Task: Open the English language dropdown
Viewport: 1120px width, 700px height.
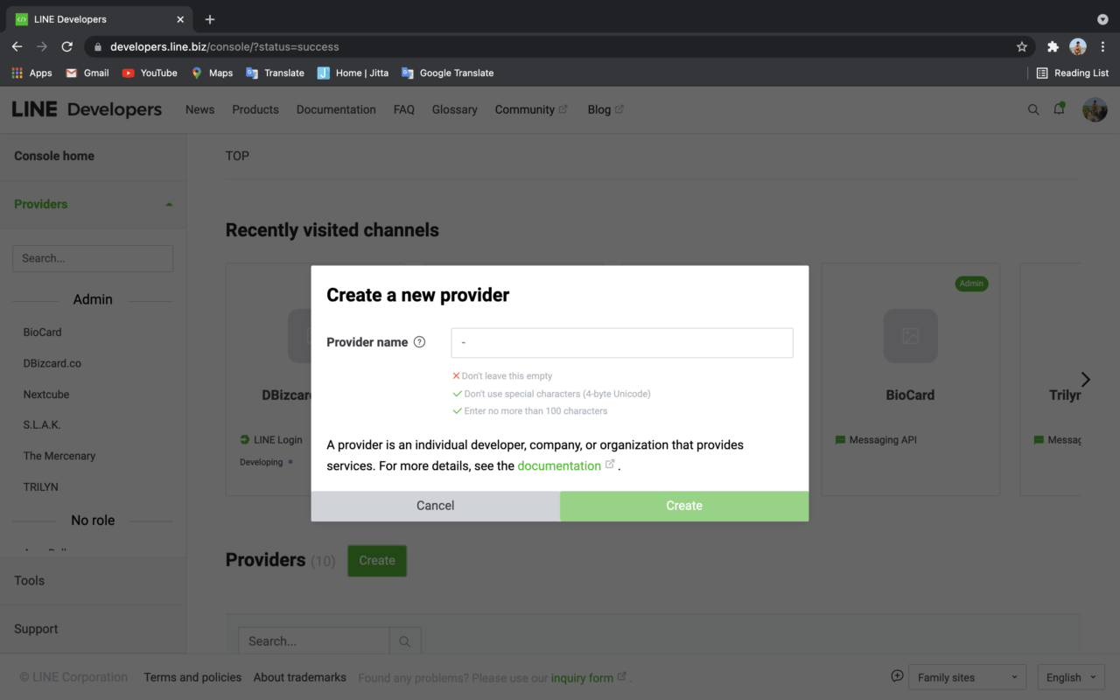Action: click(1070, 677)
